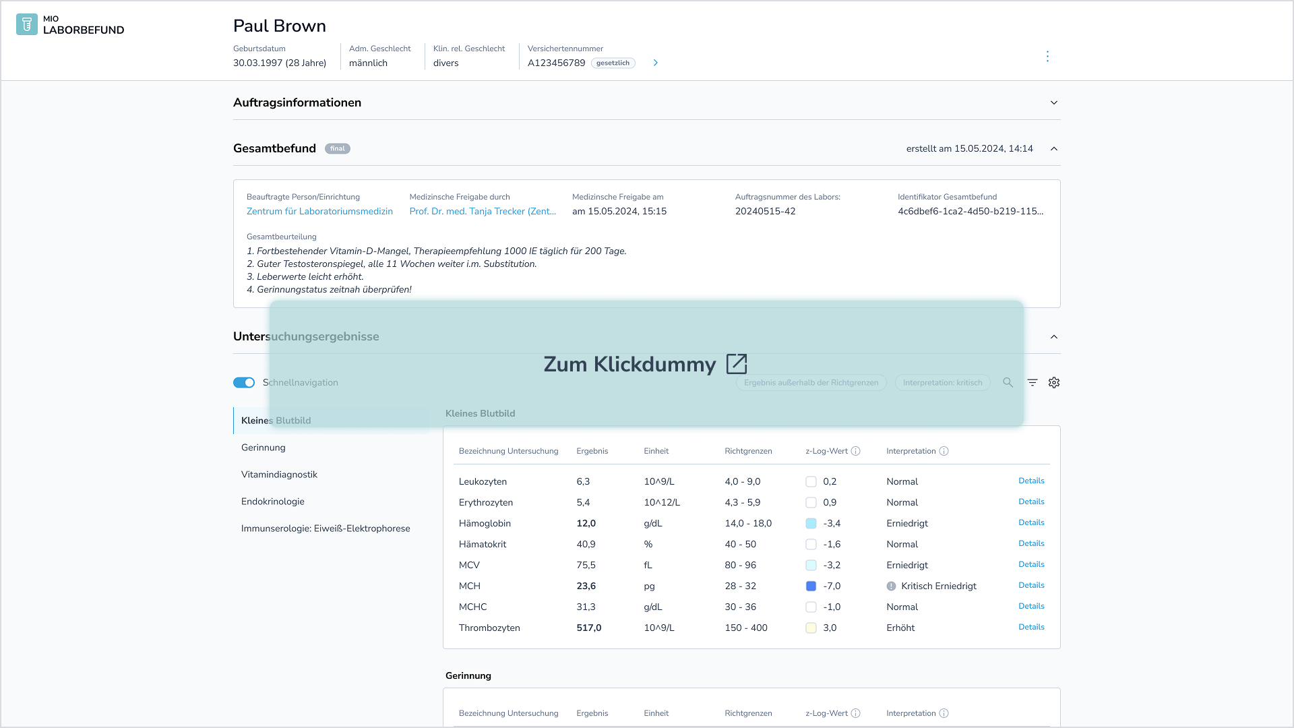Image resolution: width=1294 pixels, height=728 pixels.
Task: Open the settings gear in results toolbar
Action: (x=1054, y=382)
